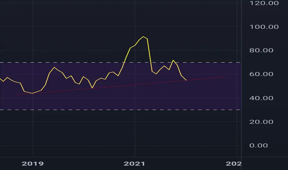
Task: Click the 0.00 price scale label
Action: point(259,145)
